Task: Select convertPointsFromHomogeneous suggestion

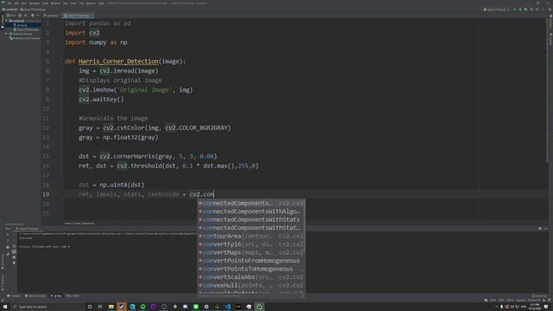Action: 251,261
